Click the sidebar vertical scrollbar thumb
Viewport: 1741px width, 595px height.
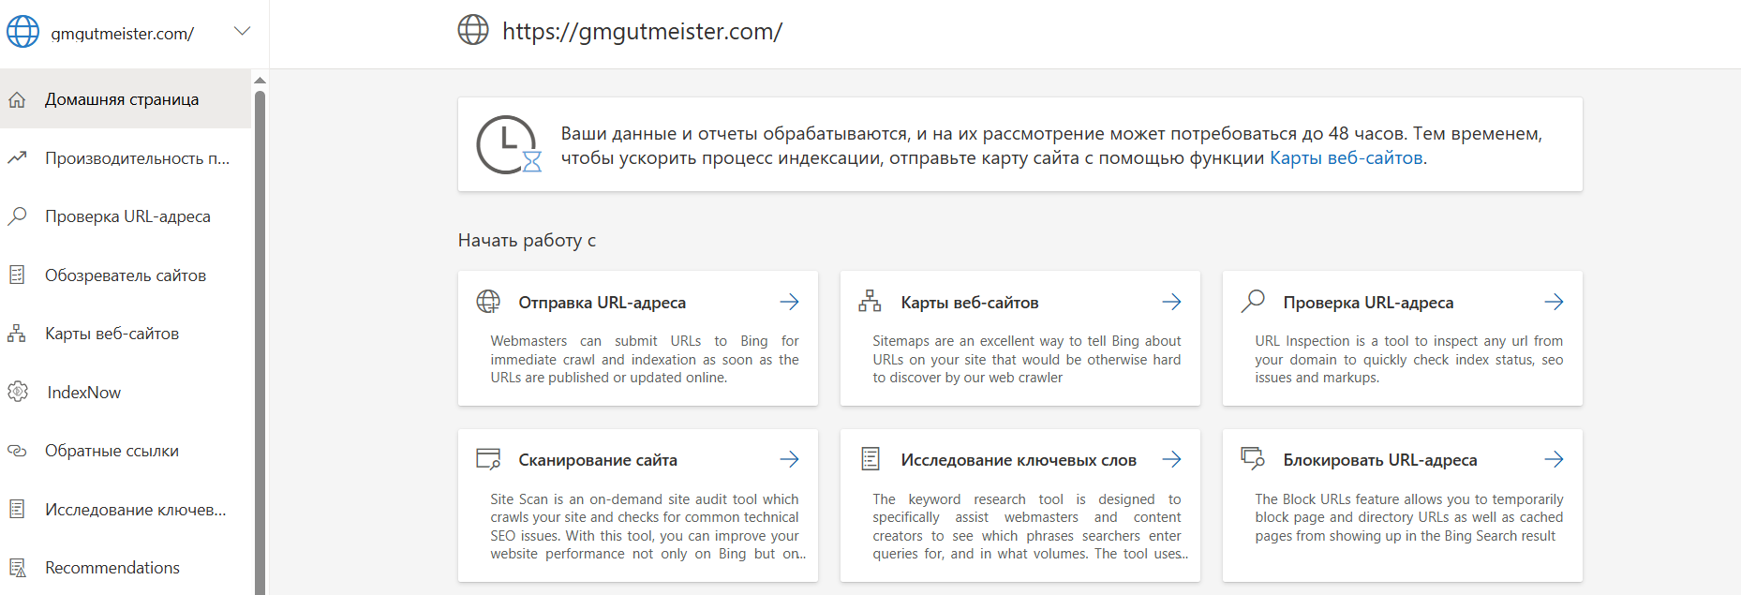pyautogui.click(x=260, y=342)
